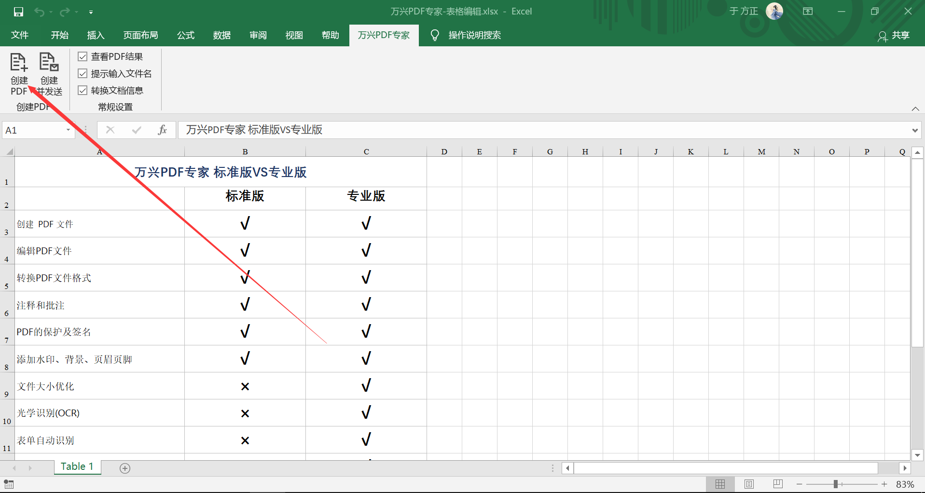Click the Save icon in Quick Access Toolbar
Image resolution: width=925 pixels, height=493 pixels.
pos(18,11)
